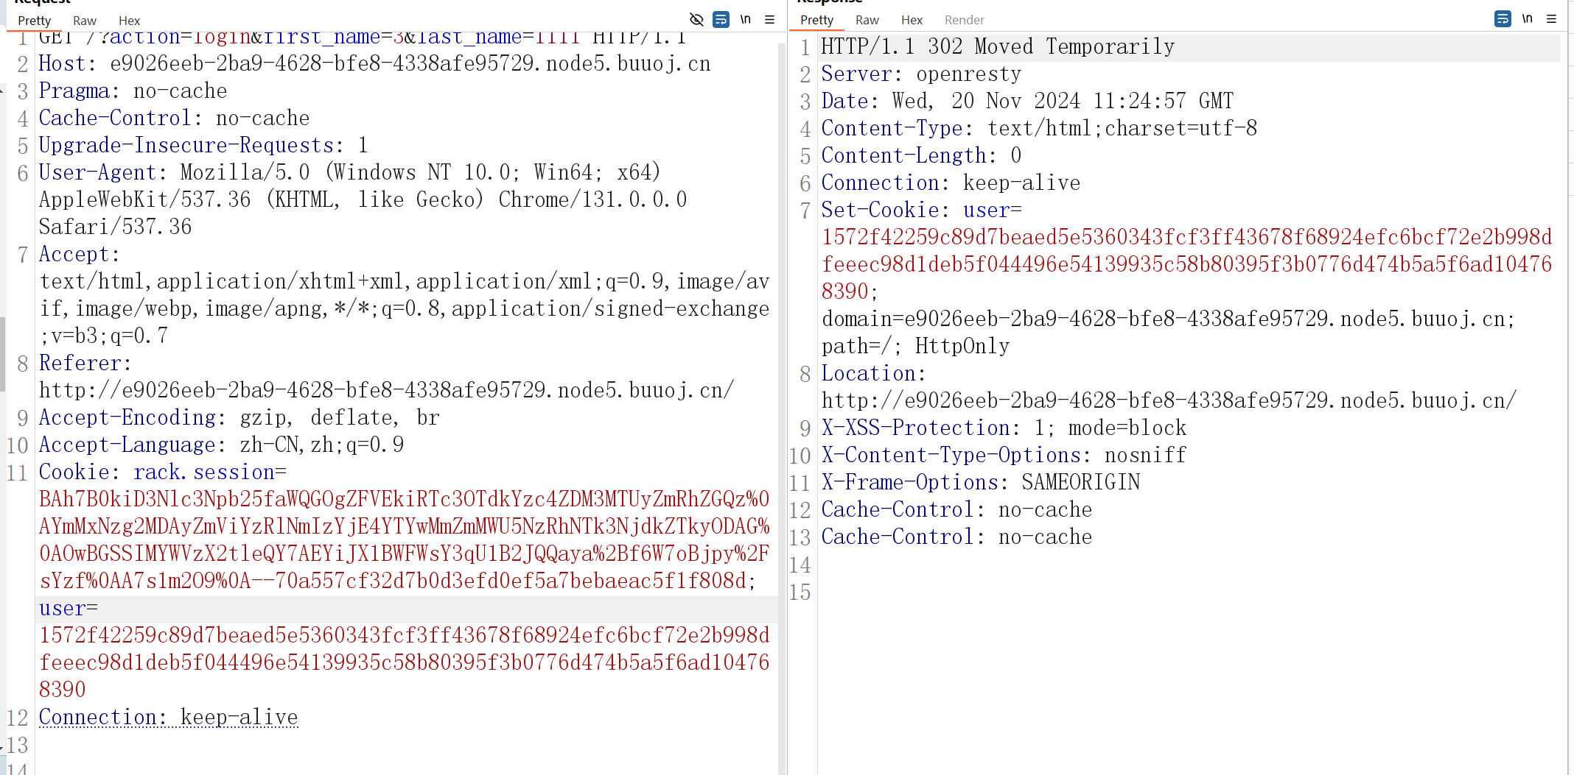Click Cache-Control: no-cache on response line 12
The image size is (1574, 775).
click(956, 510)
